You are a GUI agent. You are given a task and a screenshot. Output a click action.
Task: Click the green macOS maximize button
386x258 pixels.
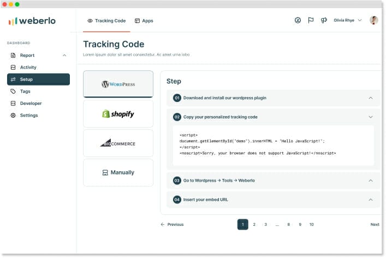click(17, 4)
